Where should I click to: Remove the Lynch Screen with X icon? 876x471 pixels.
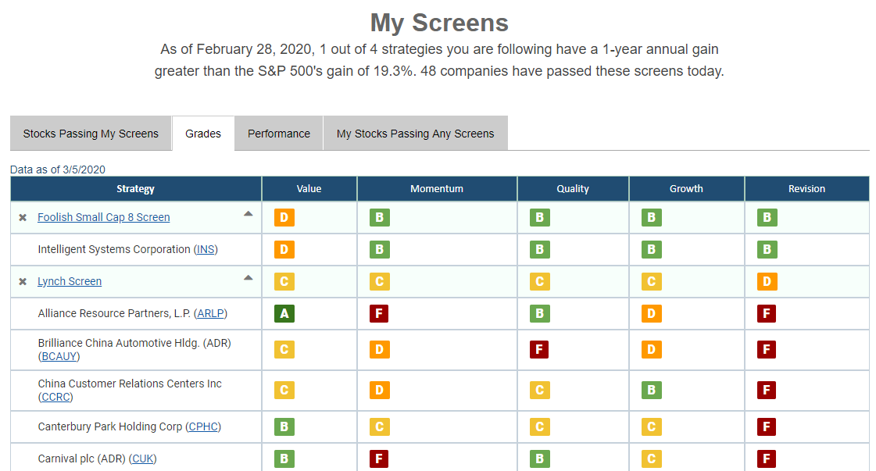click(x=23, y=282)
